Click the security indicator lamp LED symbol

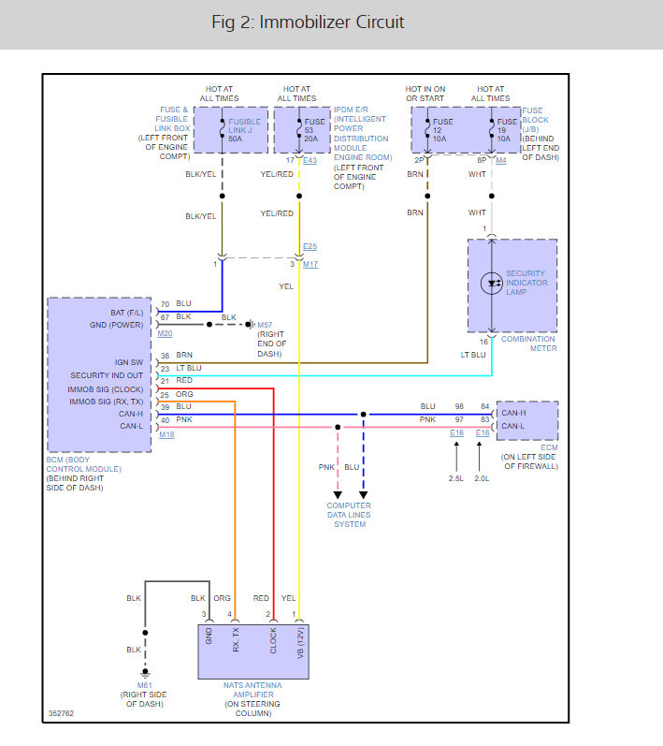492,284
